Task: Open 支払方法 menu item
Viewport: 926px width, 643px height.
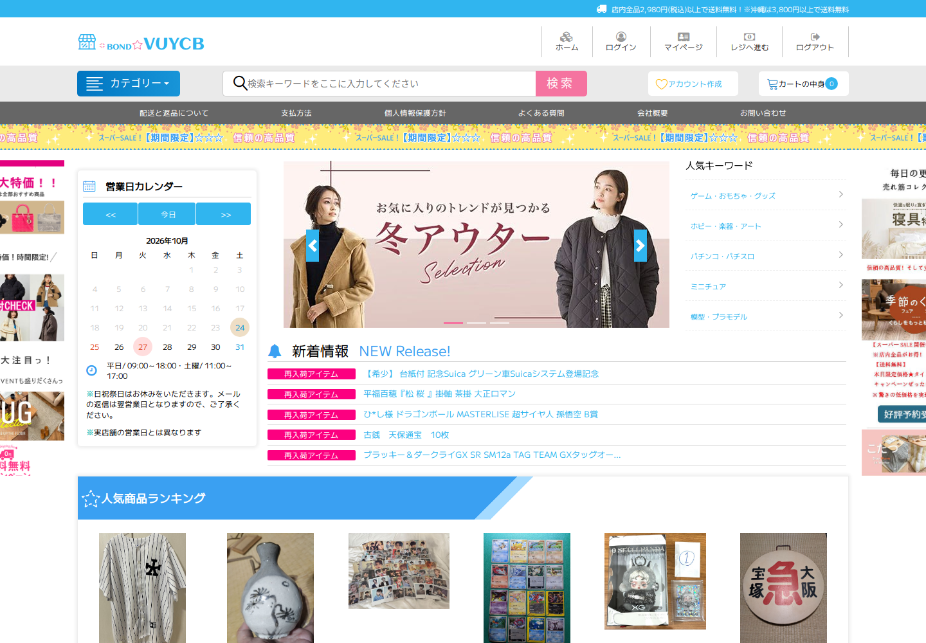Action: (x=296, y=113)
